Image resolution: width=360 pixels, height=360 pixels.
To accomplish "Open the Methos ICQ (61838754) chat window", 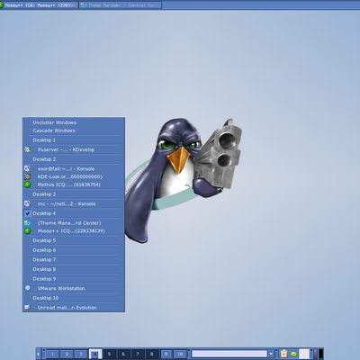I will [x=74, y=184].
